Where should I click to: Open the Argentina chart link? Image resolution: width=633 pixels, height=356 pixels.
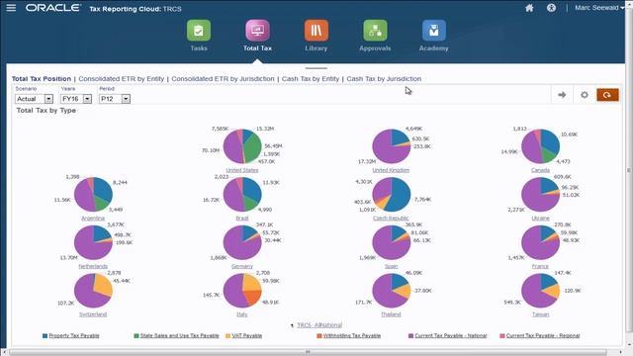click(93, 218)
